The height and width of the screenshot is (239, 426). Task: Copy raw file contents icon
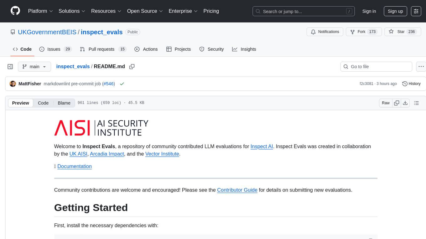coord(397,103)
